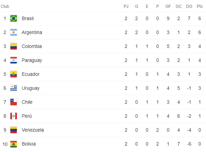Select Uruguay's row in the standings
Screen dimensions: 206x152
(103, 88)
